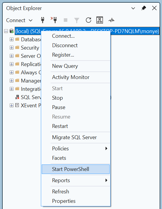Choose New Query in context menu
162x209 pixels.
[76, 66]
